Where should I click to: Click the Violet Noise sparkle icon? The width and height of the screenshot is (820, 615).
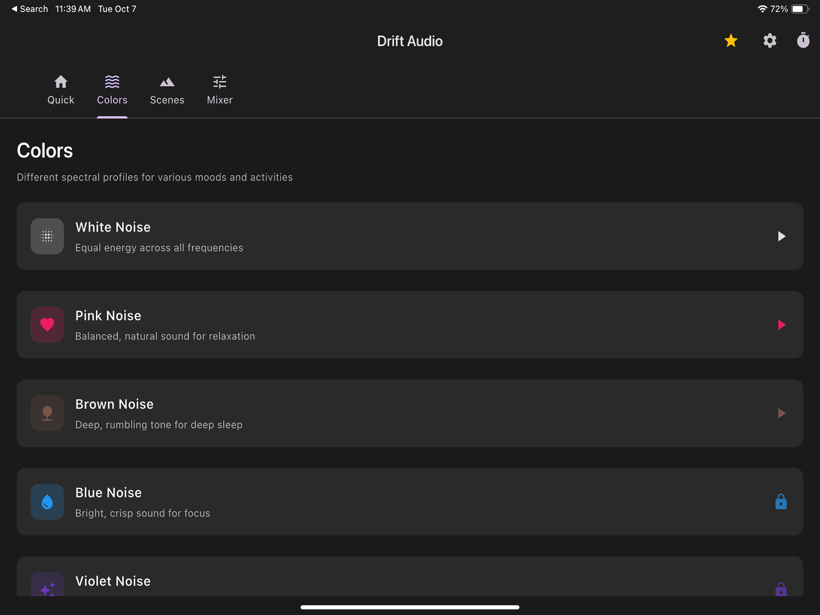pos(47,585)
